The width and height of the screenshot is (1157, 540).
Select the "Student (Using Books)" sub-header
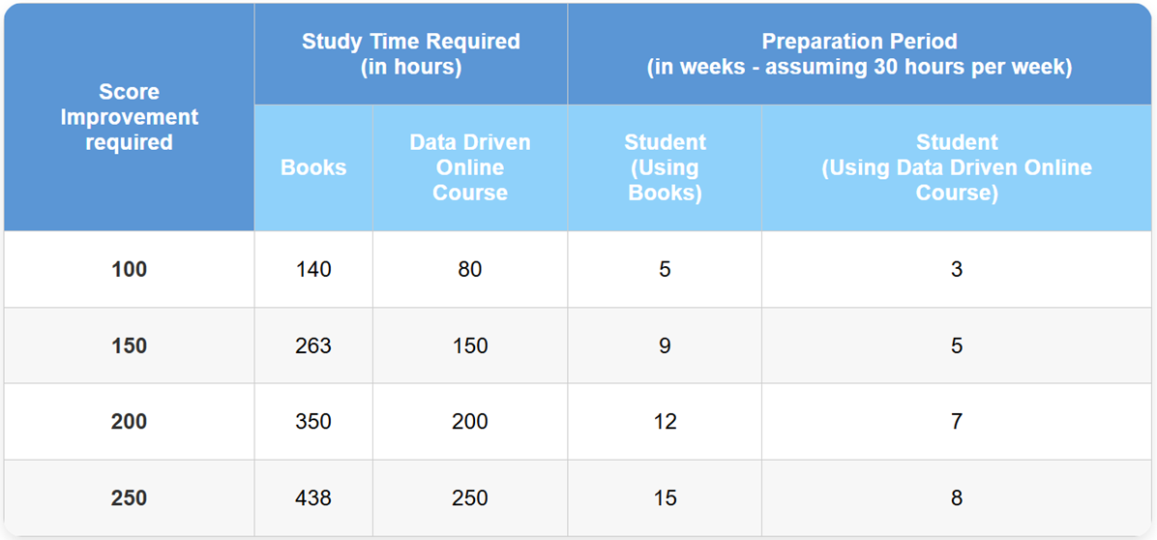coord(665,167)
